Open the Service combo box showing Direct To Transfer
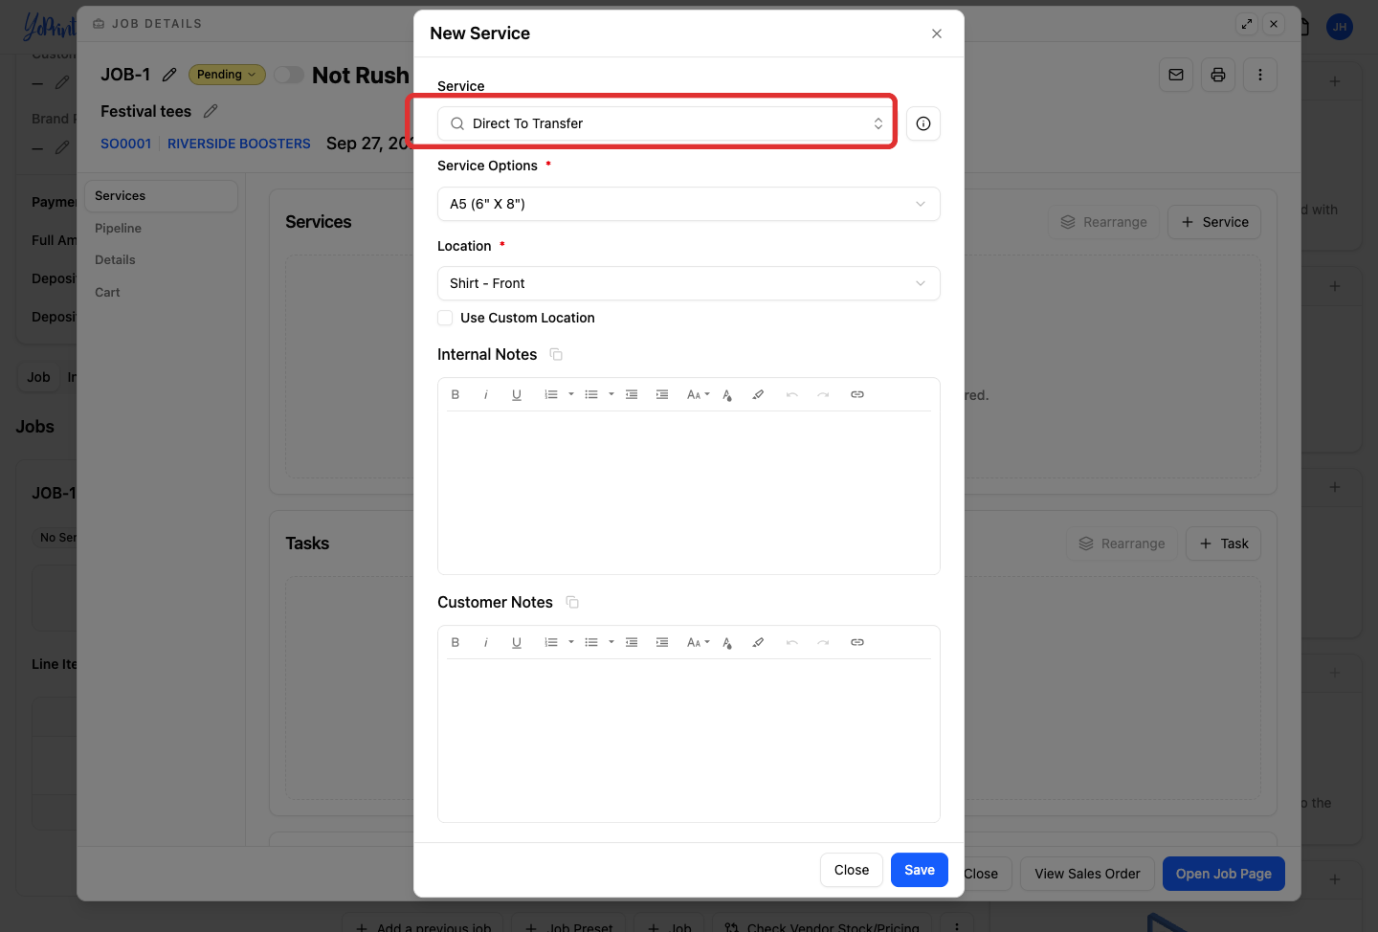 (665, 123)
